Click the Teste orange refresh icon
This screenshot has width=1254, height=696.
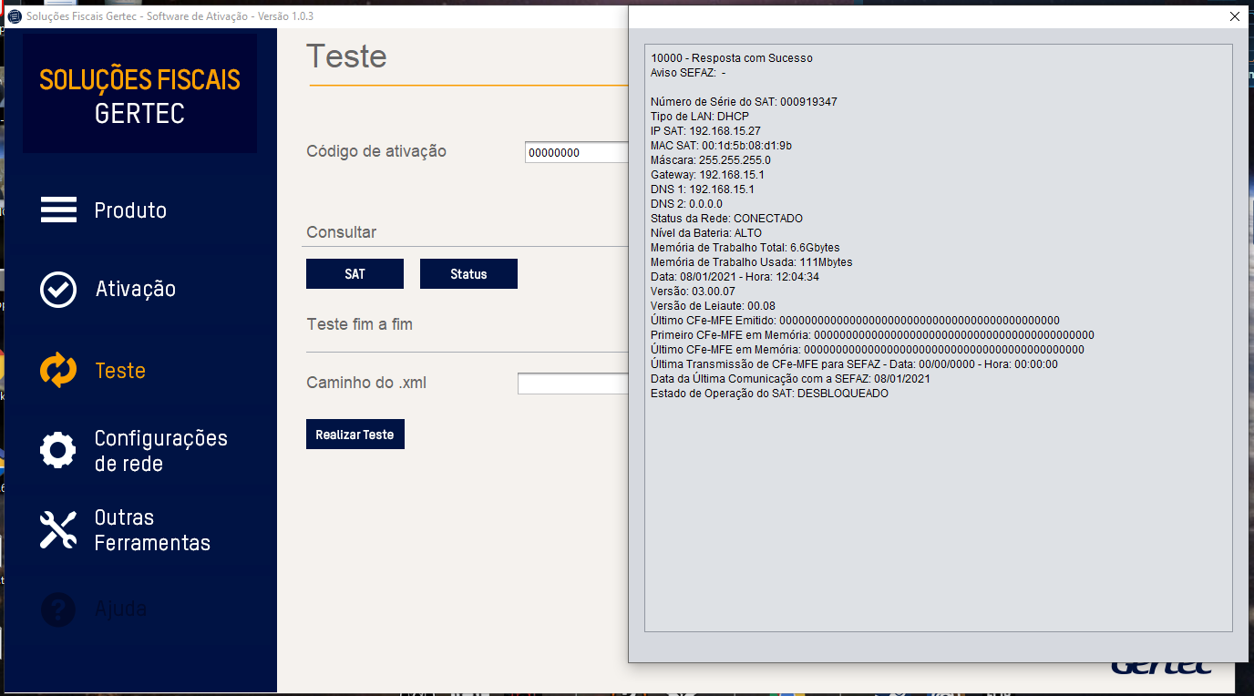(58, 371)
